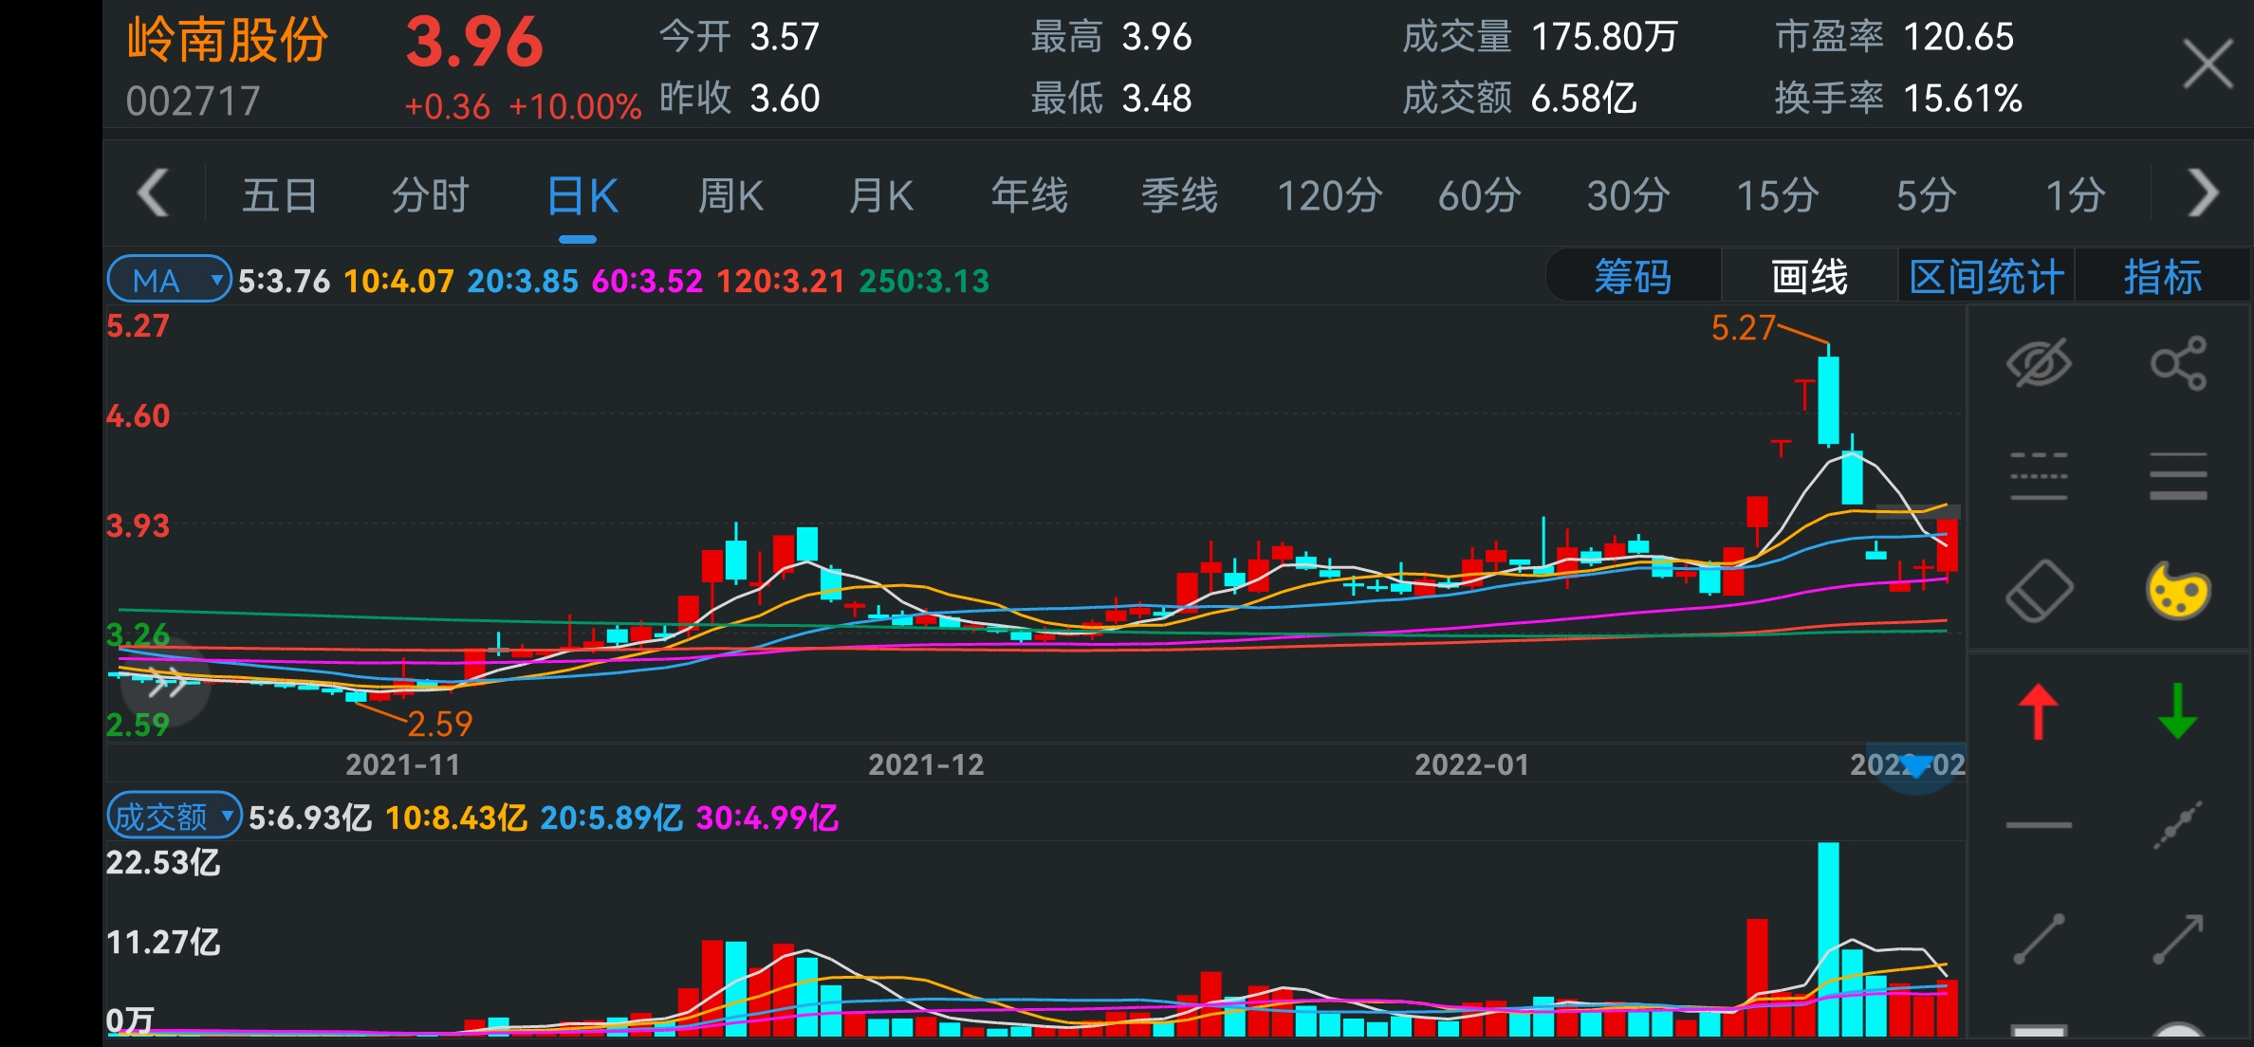
Task: Switch to the 年线 tab
Action: pos(1030,195)
